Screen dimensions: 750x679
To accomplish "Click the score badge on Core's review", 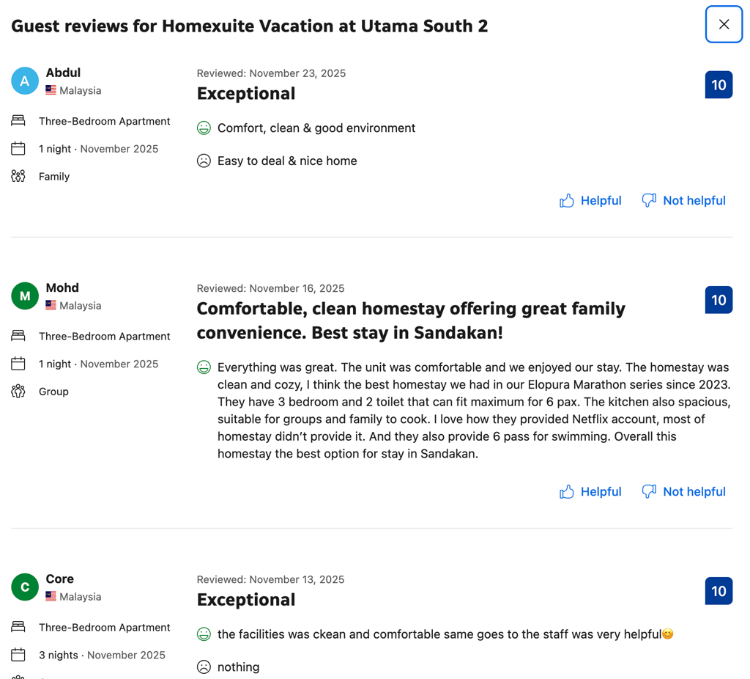I will click(719, 591).
